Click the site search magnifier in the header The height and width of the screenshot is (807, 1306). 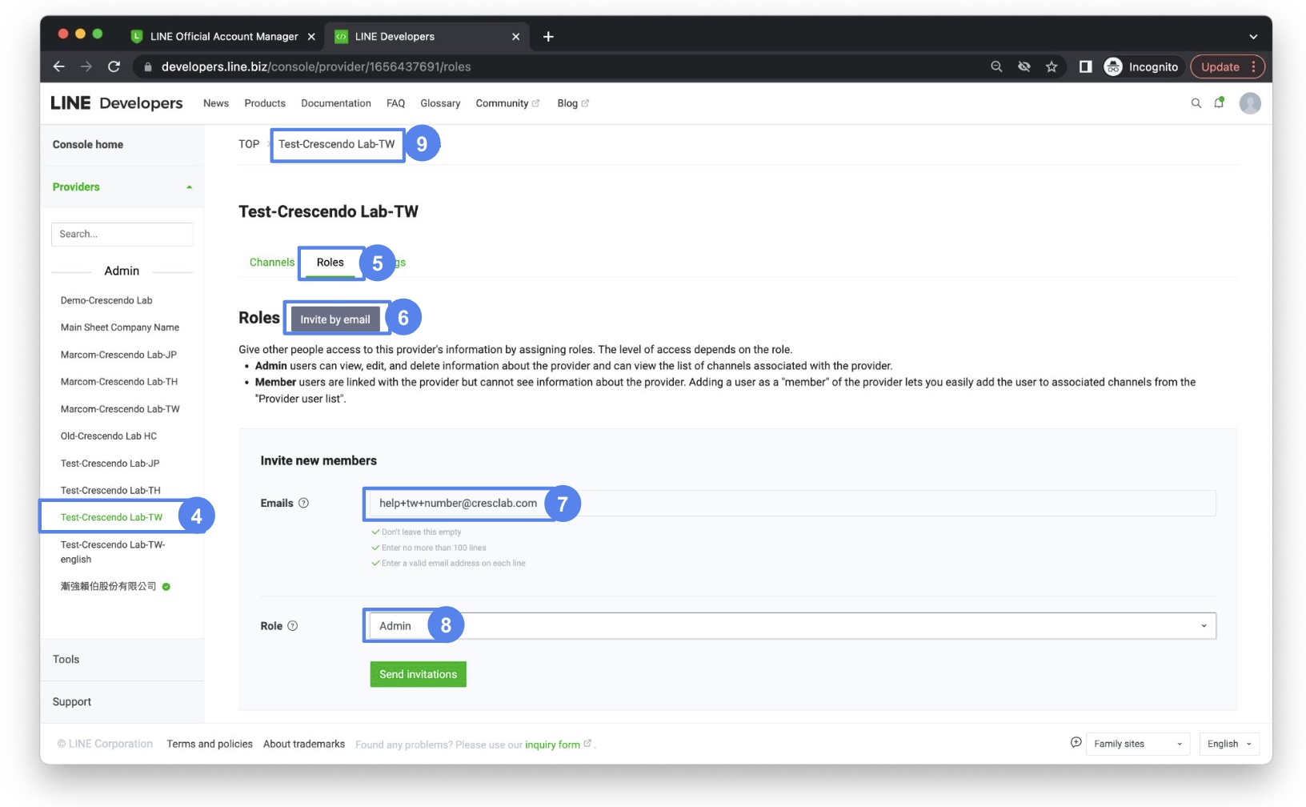coord(1196,103)
